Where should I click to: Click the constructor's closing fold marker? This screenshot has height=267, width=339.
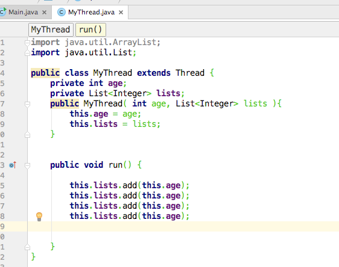(x=27, y=135)
